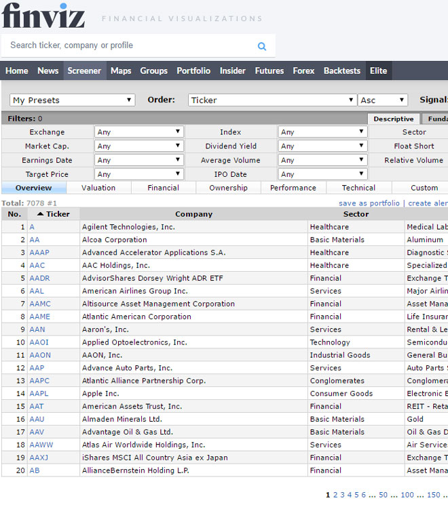
Task: Click the search magnifier icon
Action: coord(262,46)
